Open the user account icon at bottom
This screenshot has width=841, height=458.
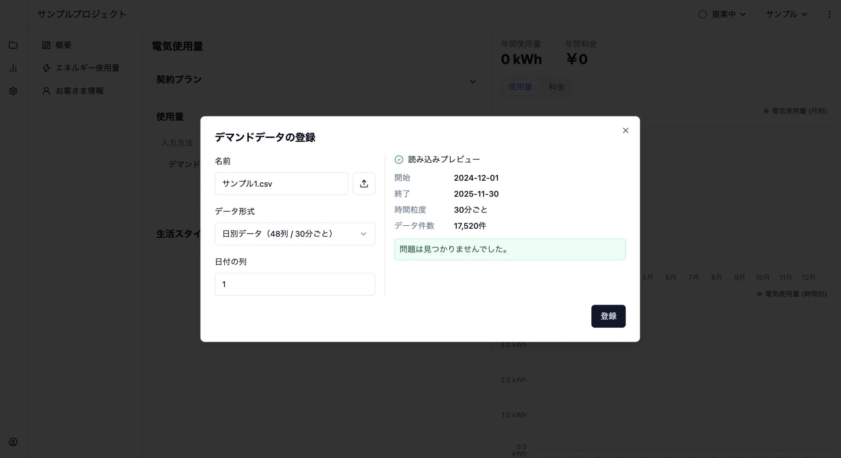coord(13,442)
